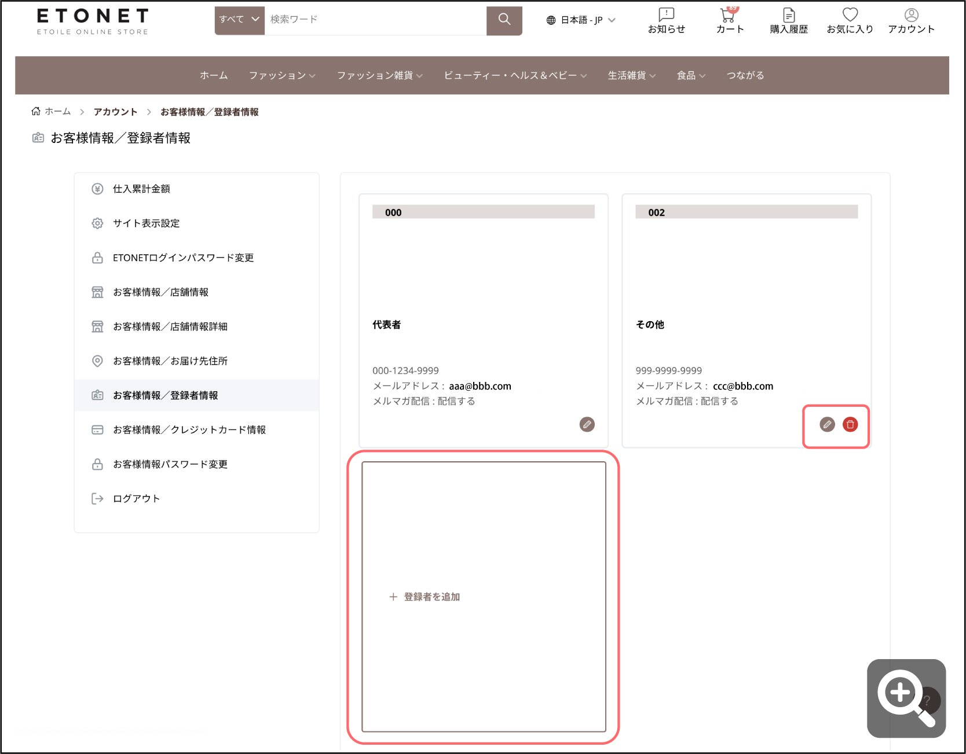
Task: Click the yen icon beside 仕入累計金額
Action: pos(97,189)
